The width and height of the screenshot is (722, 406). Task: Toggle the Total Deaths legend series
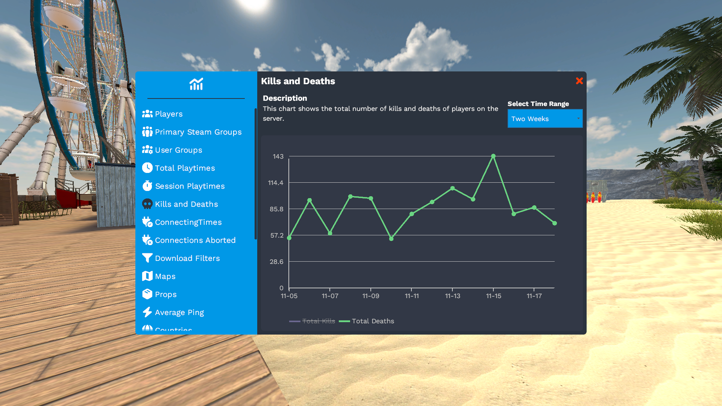coord(367,321)
